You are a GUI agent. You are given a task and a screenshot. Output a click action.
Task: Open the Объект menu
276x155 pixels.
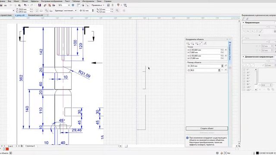pyautogui.click(x=25, y=1)
